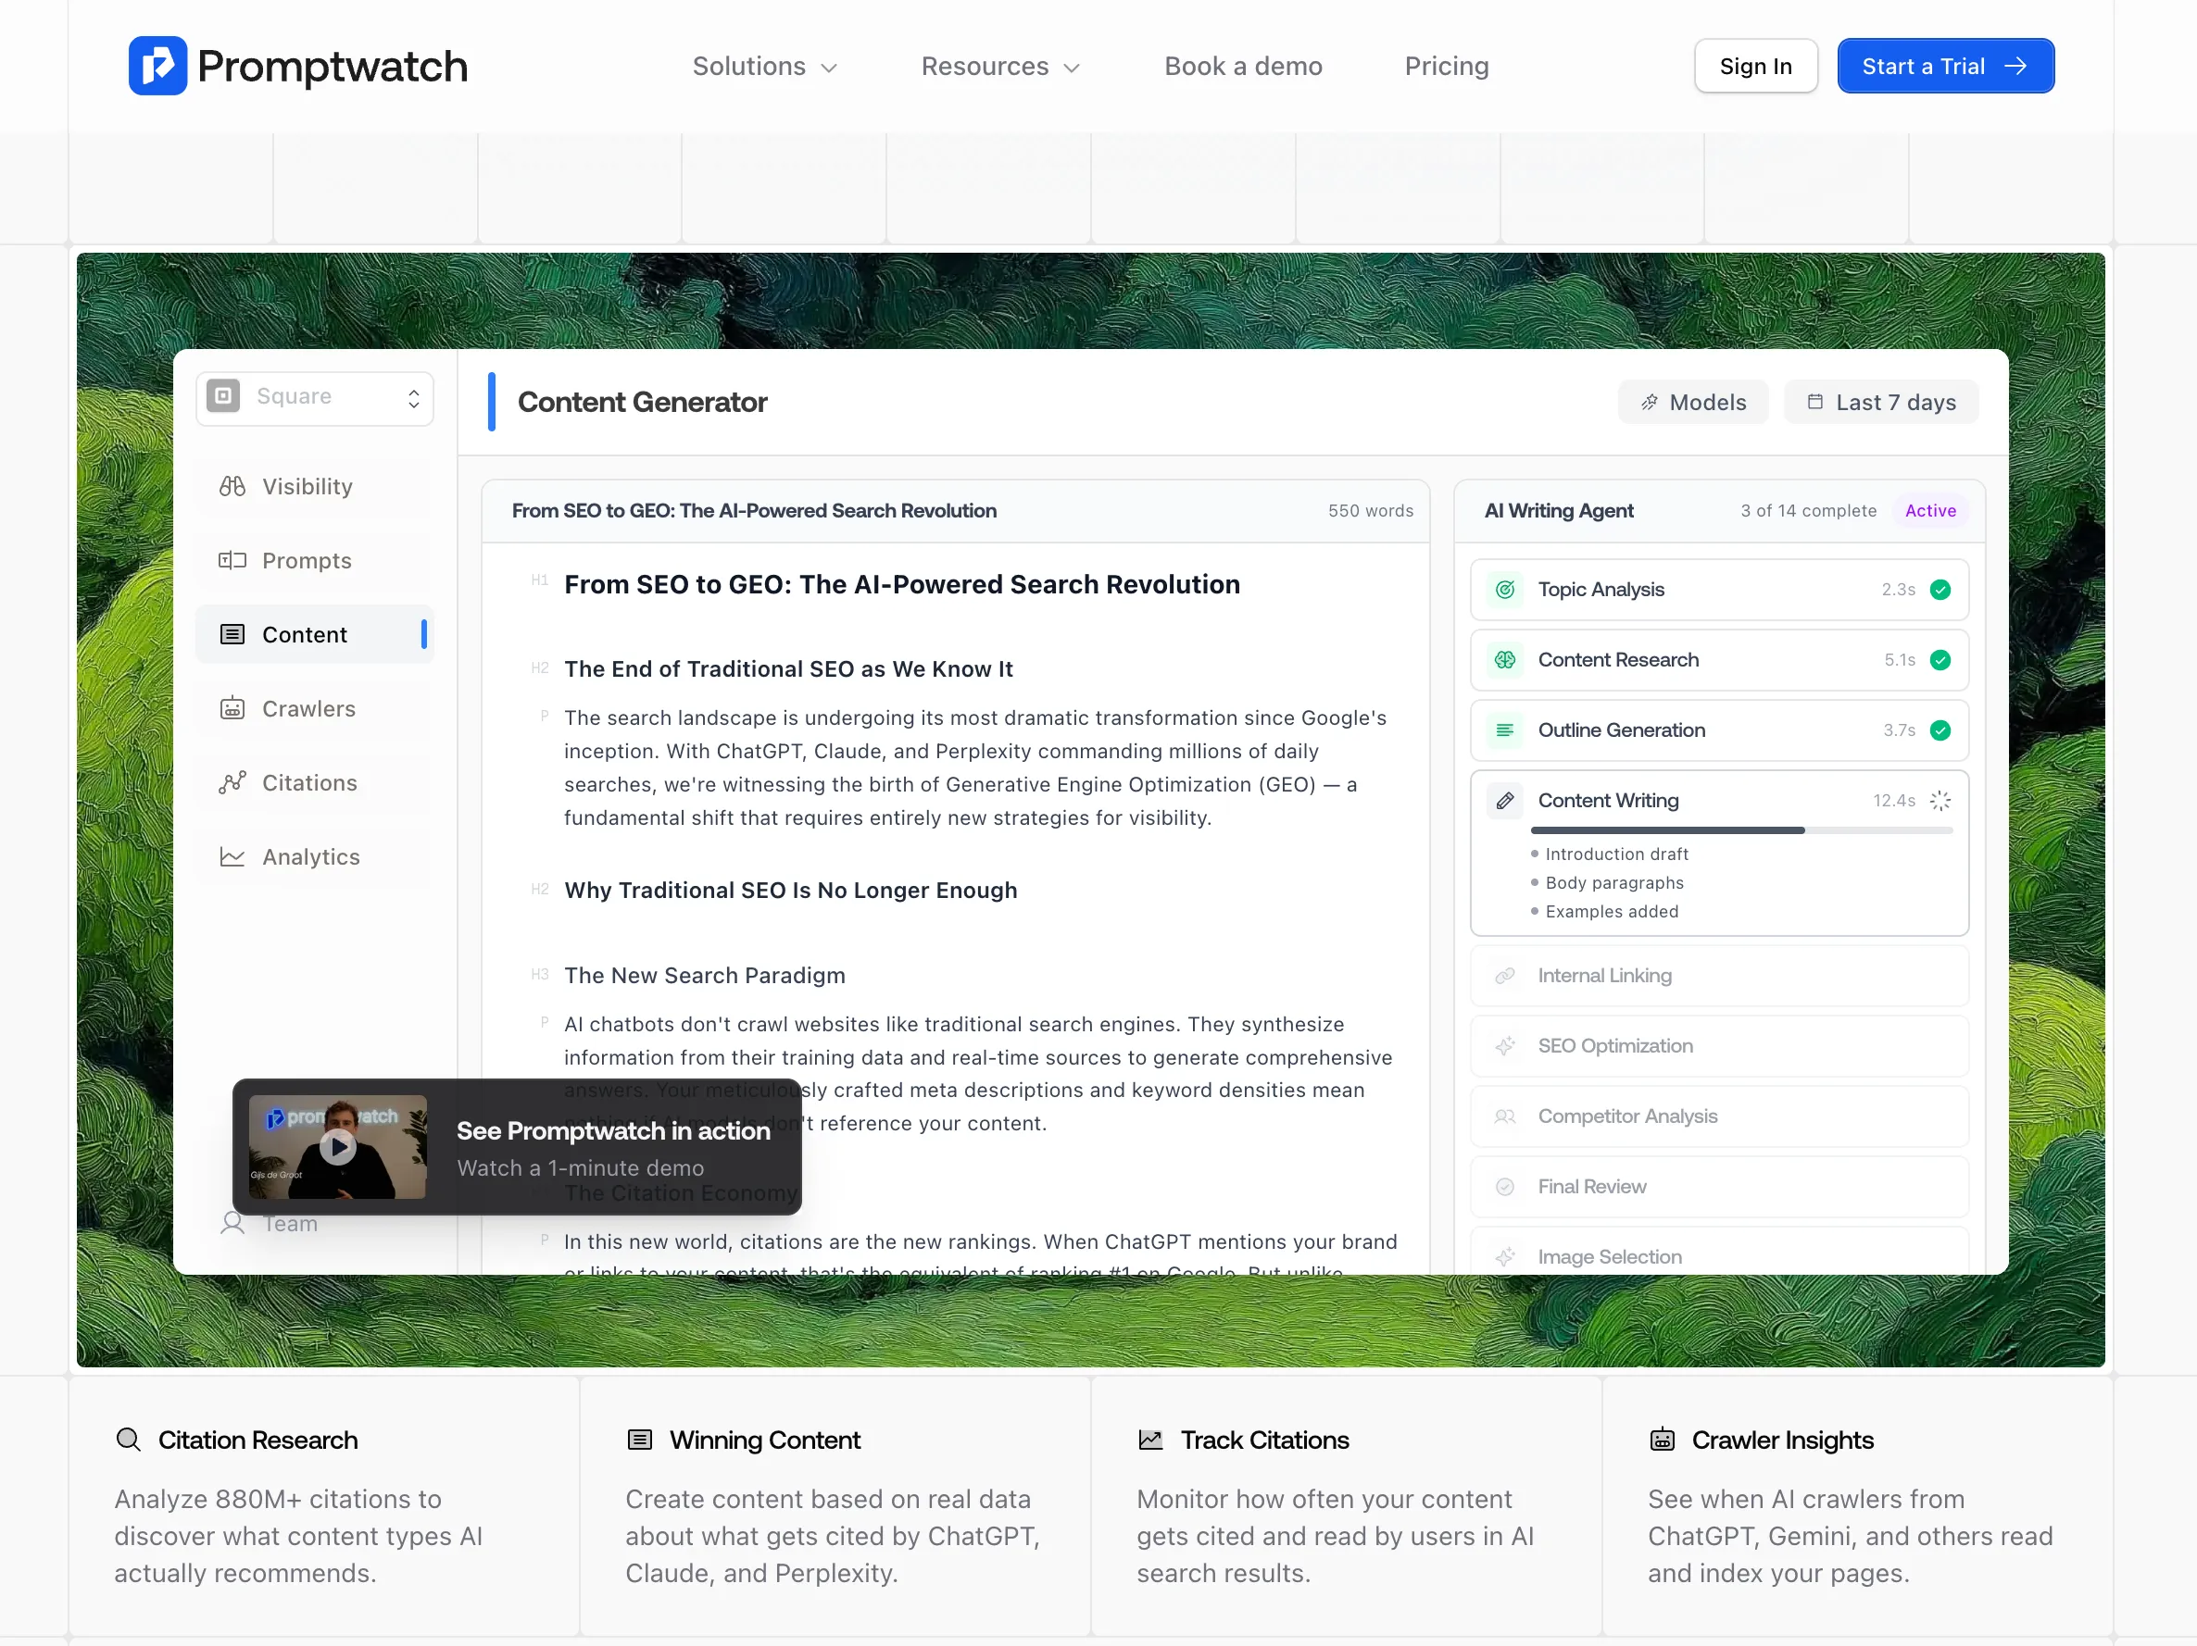Click the Crawlers robot icon in sidebar
The height and width of the screenshot is (1646, 2197).
click(232, 709)
